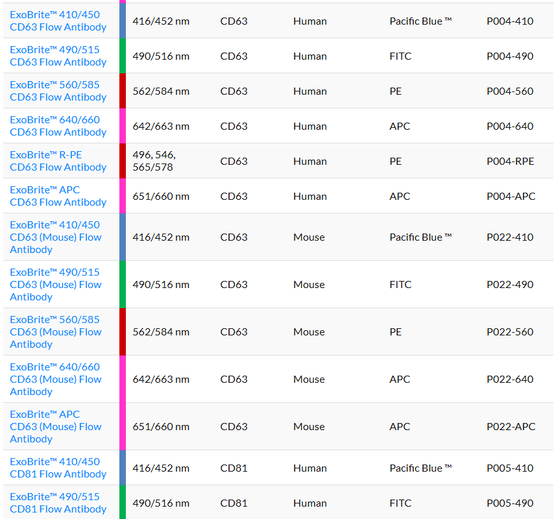Open ExoBrite APC CD63 Flow Antibody link
This screenshot has height=519, width=556.
click(x=58, y=197)
